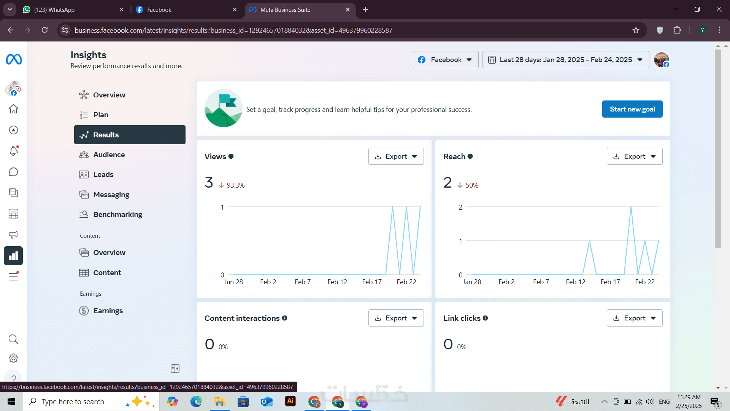Open Ads megaphone icon in sidebar
Image resolution: width=730 pixels, height=411 pixels.
click(x=13, y=234)
